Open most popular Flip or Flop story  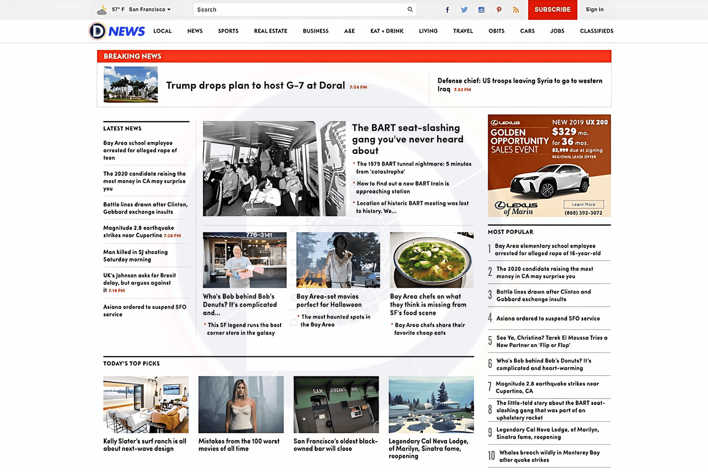tap(551, 341)
